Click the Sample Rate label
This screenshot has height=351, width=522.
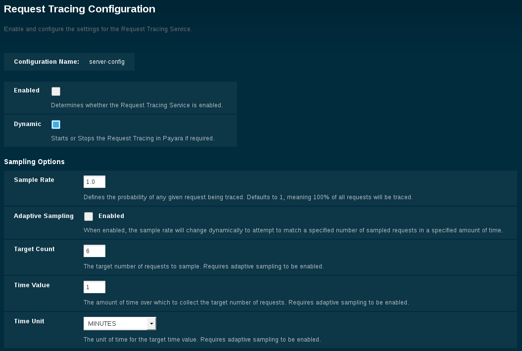(34, 180)
